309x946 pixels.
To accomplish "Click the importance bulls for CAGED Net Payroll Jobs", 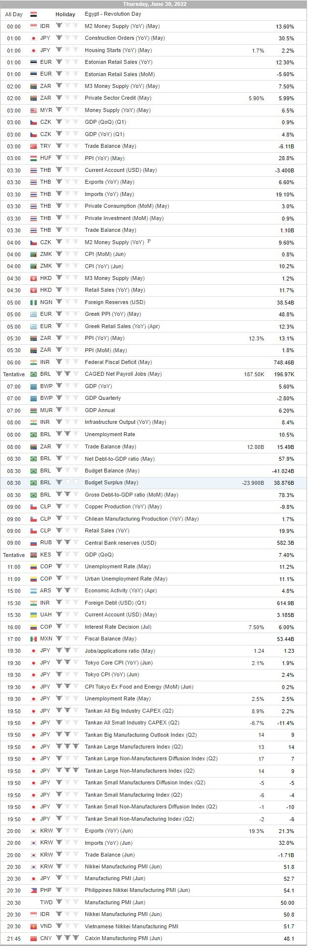I will click(x=67, y=374).
